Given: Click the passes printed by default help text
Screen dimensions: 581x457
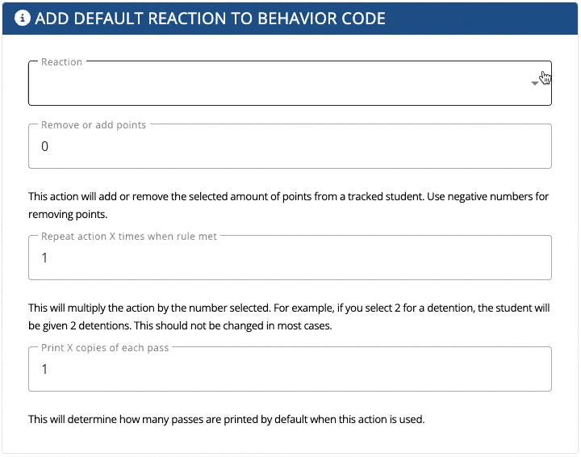Looking at the screenshot, I should pos(227,419).
